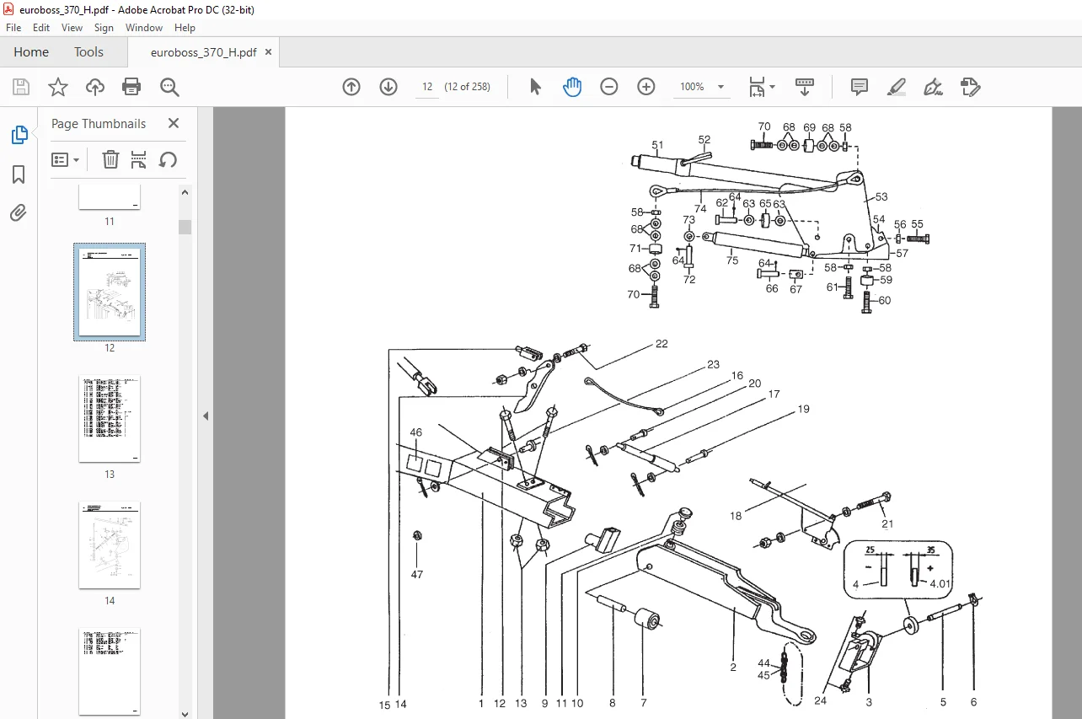Switch to the Tools tab
The image size is (1082, 719).
(88, 52)
